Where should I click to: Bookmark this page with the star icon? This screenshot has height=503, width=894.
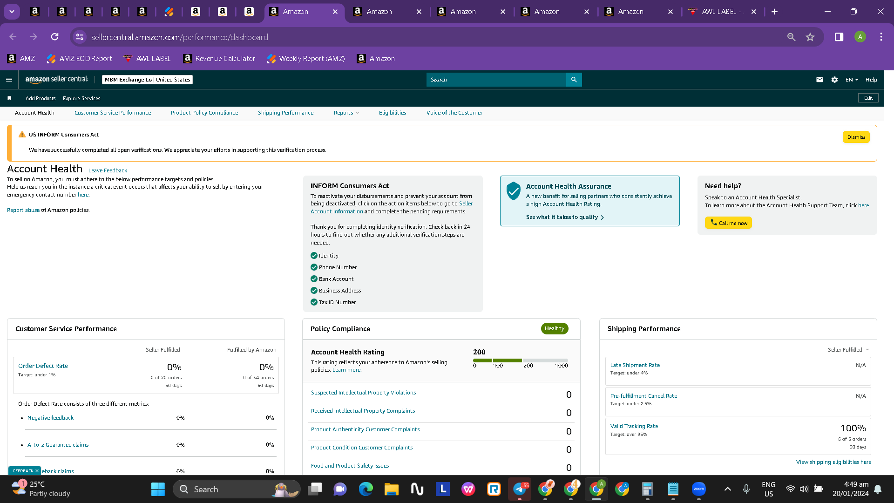(810, 37)
